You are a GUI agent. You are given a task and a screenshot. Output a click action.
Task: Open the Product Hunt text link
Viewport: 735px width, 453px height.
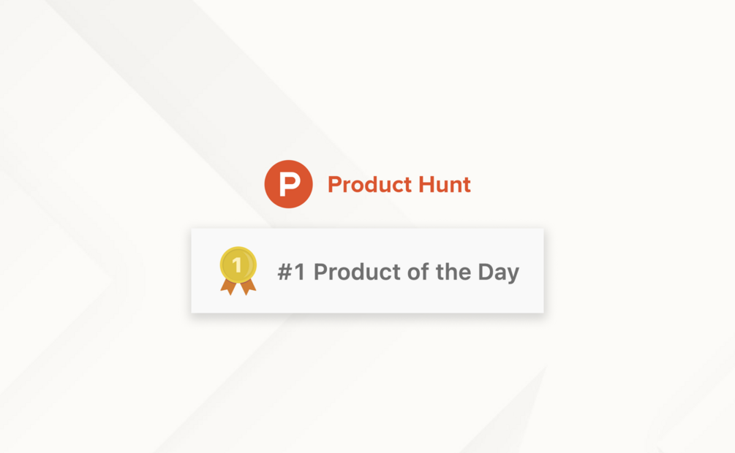tap(399, 185)
